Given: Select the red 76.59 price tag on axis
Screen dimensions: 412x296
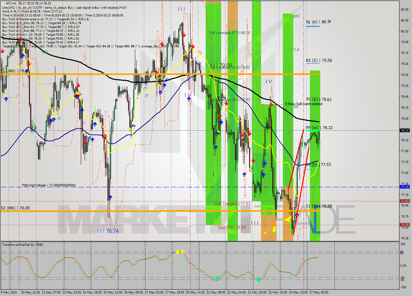Looking at the screenshot, I should point(405,225).
